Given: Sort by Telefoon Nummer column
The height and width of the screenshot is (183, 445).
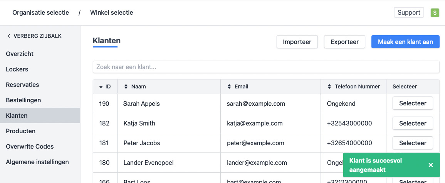Looking at the screenshot, I should [353, 87].
